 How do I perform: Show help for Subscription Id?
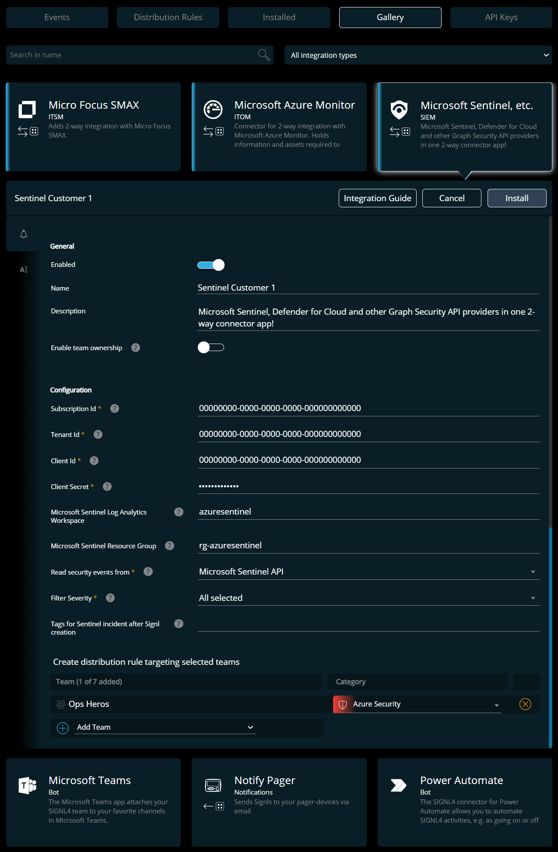[x=115, y=408]
